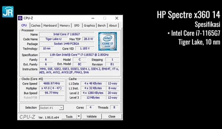Click the Cores count value 4

pyautogui.click(x=91, y=107)
